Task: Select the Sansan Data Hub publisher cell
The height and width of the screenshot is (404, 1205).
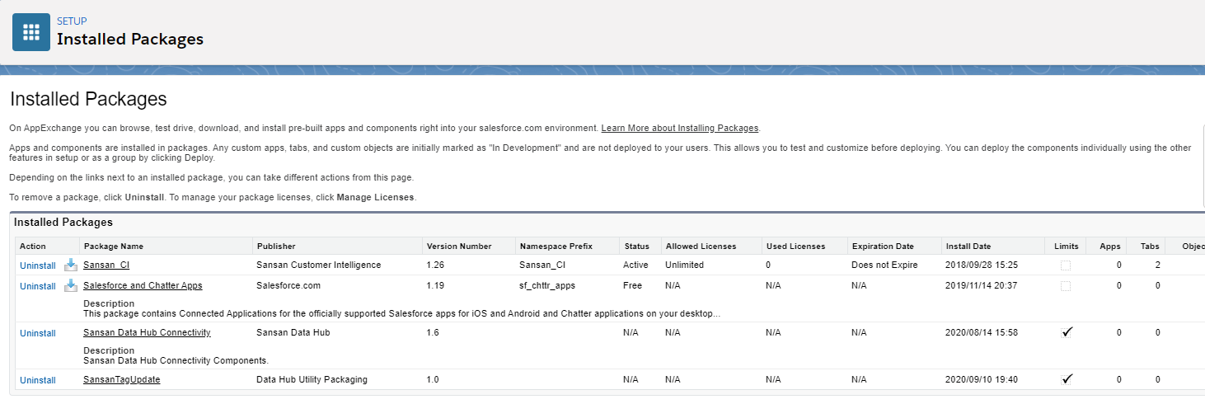Action: click(293, 332)
